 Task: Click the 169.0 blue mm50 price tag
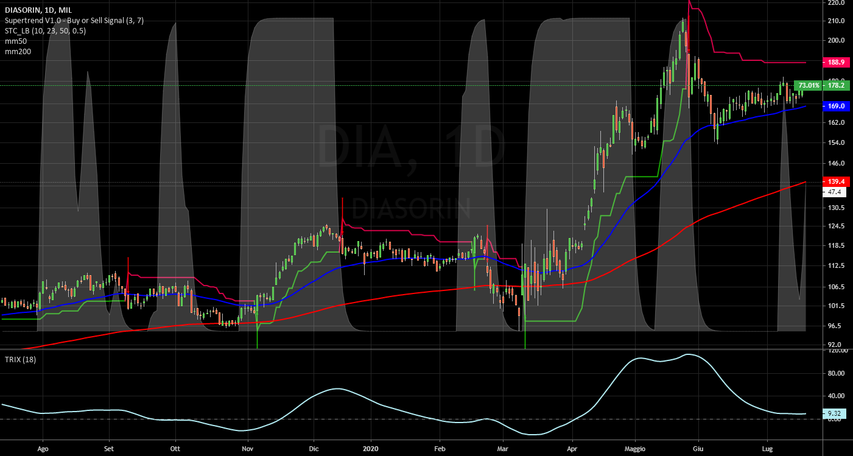point(835,106)
